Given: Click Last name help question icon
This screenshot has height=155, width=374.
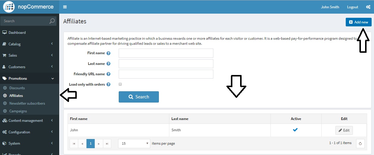Looking at the screenshot, I should pyautogui.click(x=109, y=64).
